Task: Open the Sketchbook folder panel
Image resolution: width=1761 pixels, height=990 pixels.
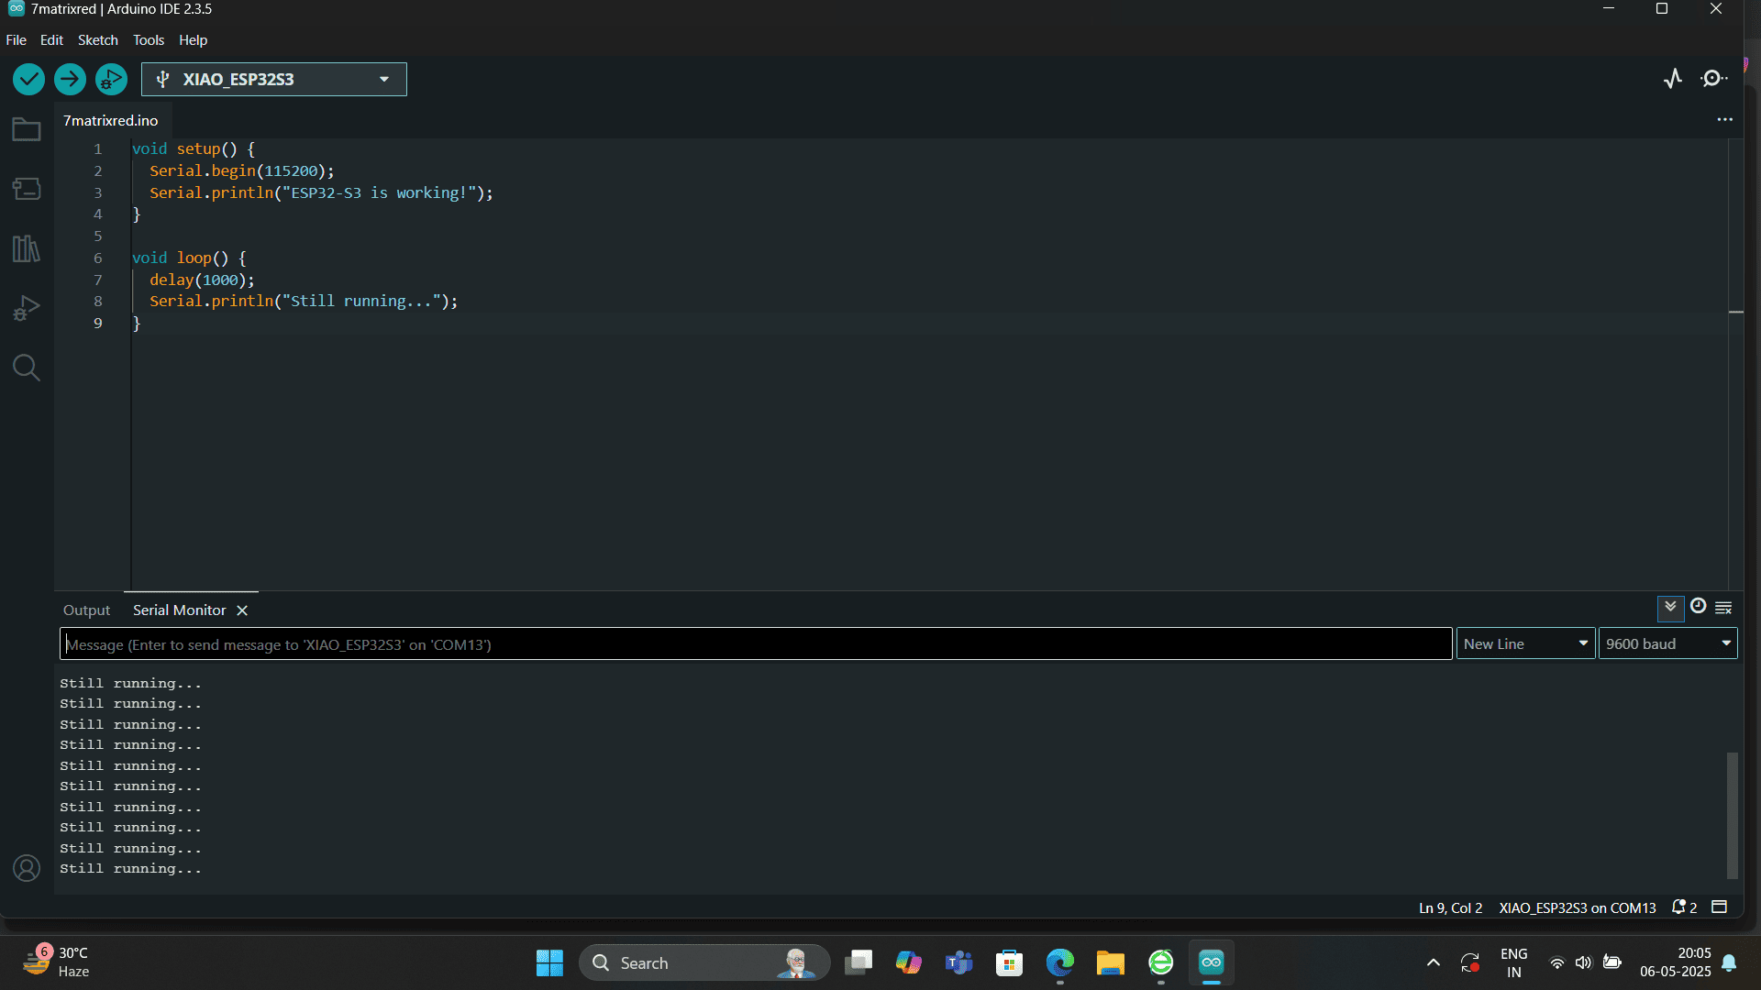Action: pyautogui.click(x=27, y=129)
